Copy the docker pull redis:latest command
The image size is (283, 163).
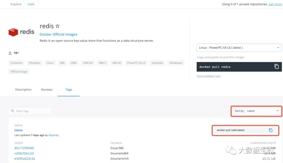[x=270, y=130]
